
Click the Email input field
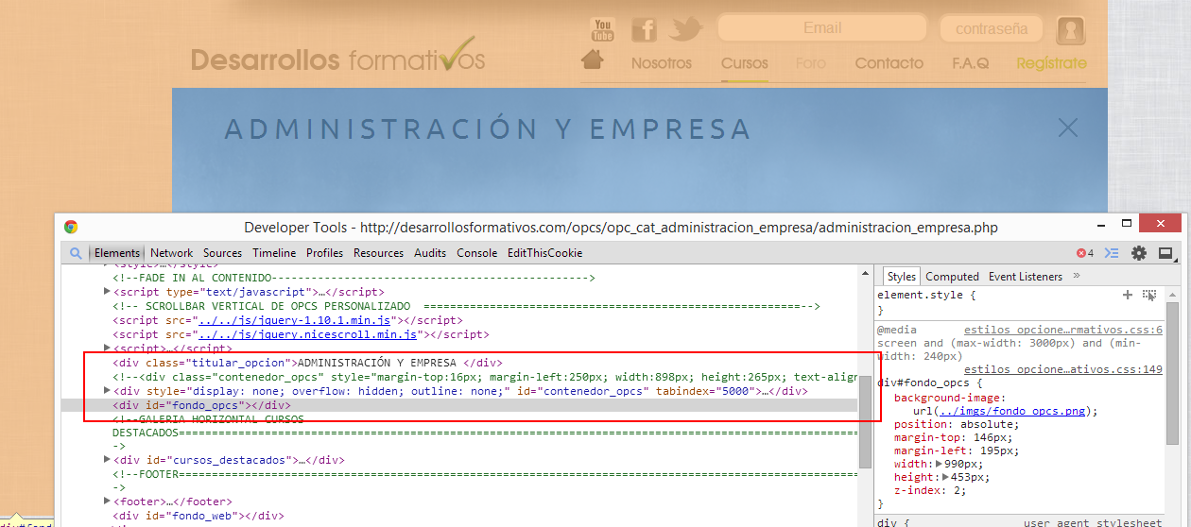tap(821, 28)
